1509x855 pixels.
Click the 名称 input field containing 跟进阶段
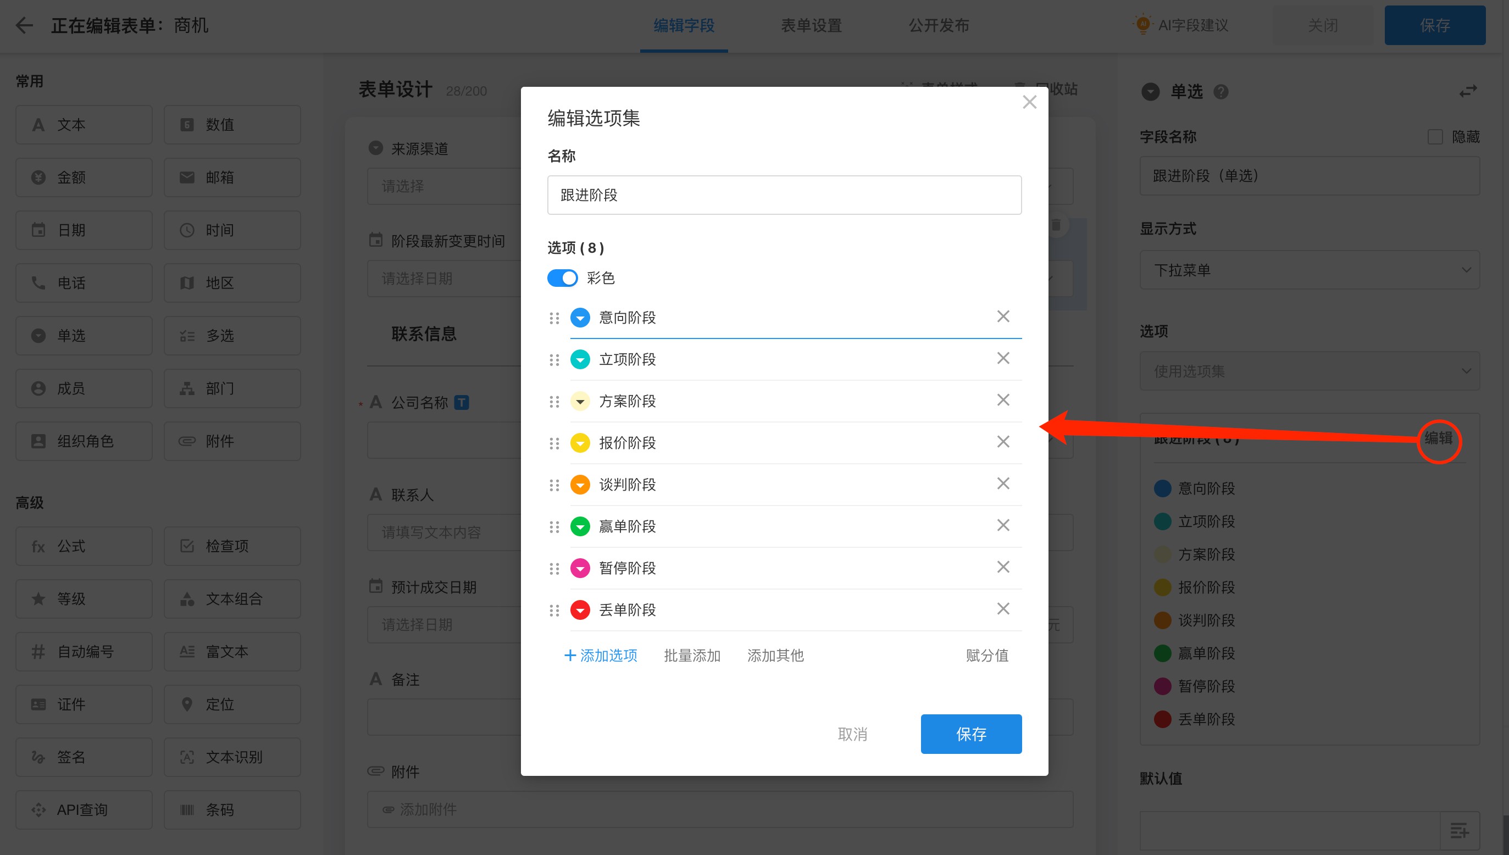coord(784,195)
